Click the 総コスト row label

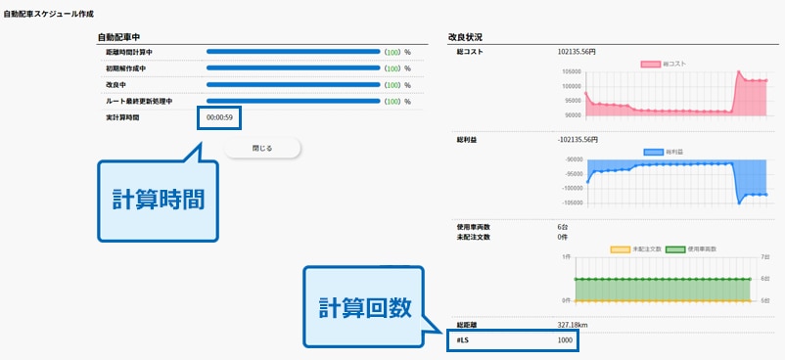(470, 52)
